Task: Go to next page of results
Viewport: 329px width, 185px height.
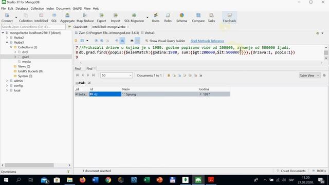Action: tap(88, 76)
